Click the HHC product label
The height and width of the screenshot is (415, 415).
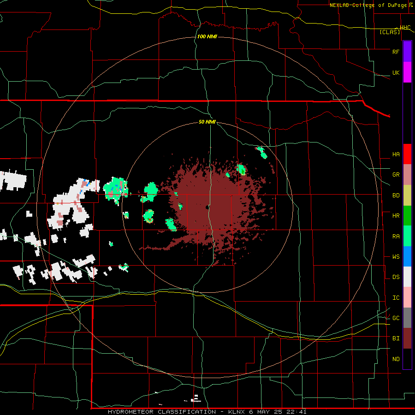pos(405,28)
